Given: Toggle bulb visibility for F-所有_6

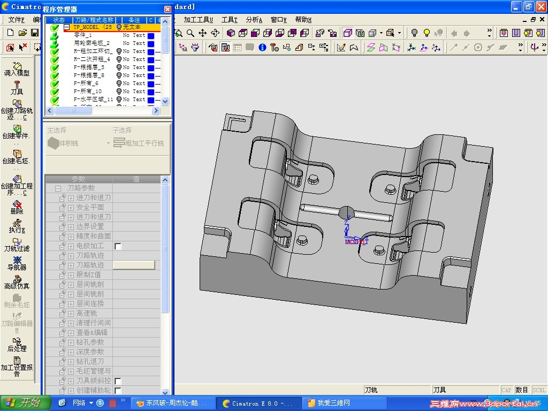Looking at the screenshot, I should (x=119, y=83).
